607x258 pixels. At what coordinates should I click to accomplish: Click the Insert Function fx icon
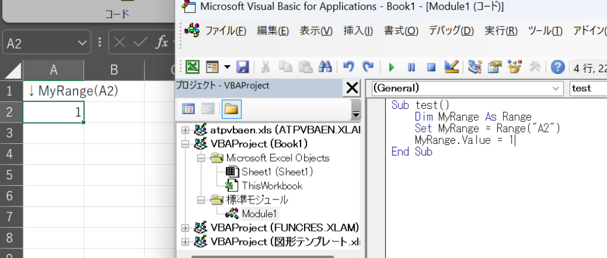(x=161, y=43)
